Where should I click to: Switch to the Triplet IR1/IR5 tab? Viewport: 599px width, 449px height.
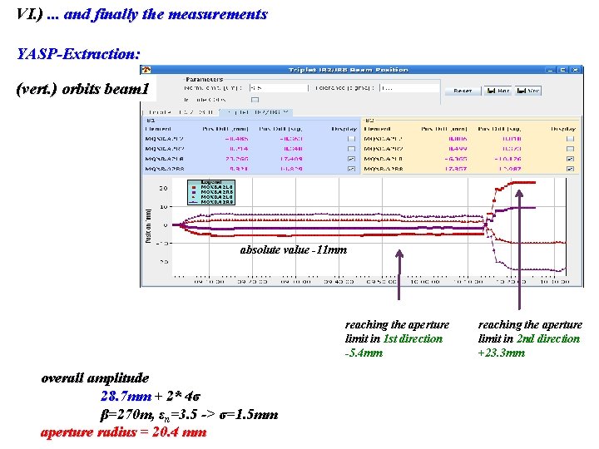click(x=180, y=112)
